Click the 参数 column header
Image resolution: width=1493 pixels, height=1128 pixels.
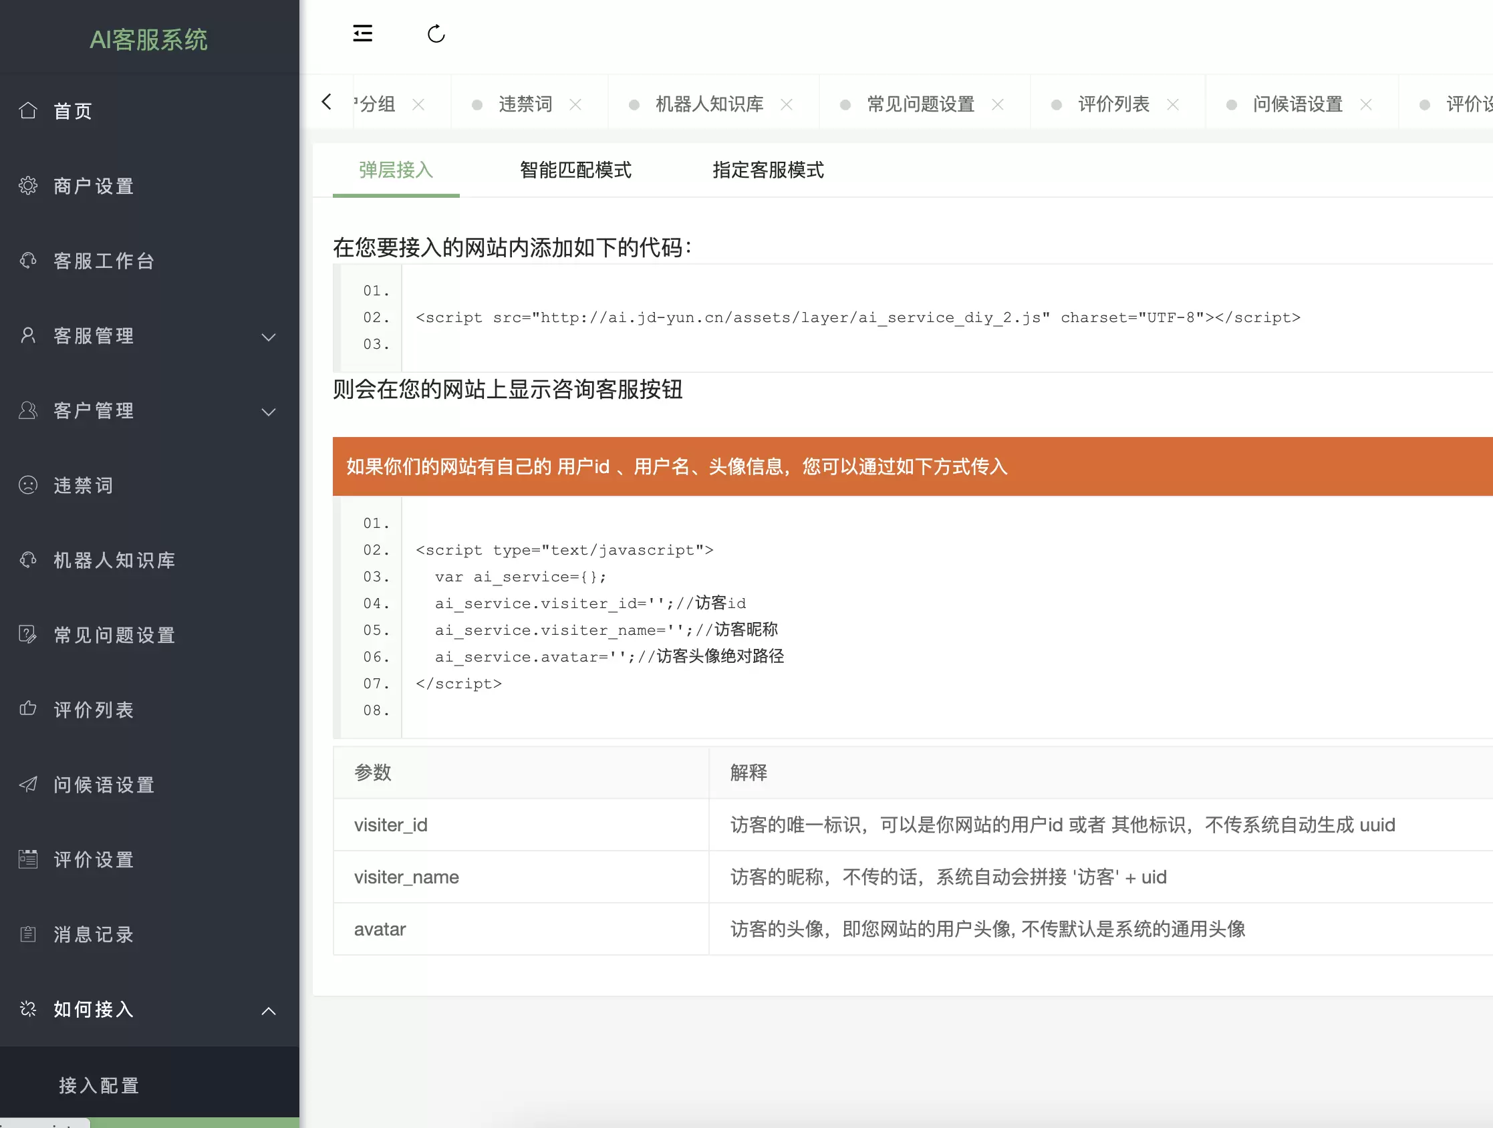tap(521, 772)
